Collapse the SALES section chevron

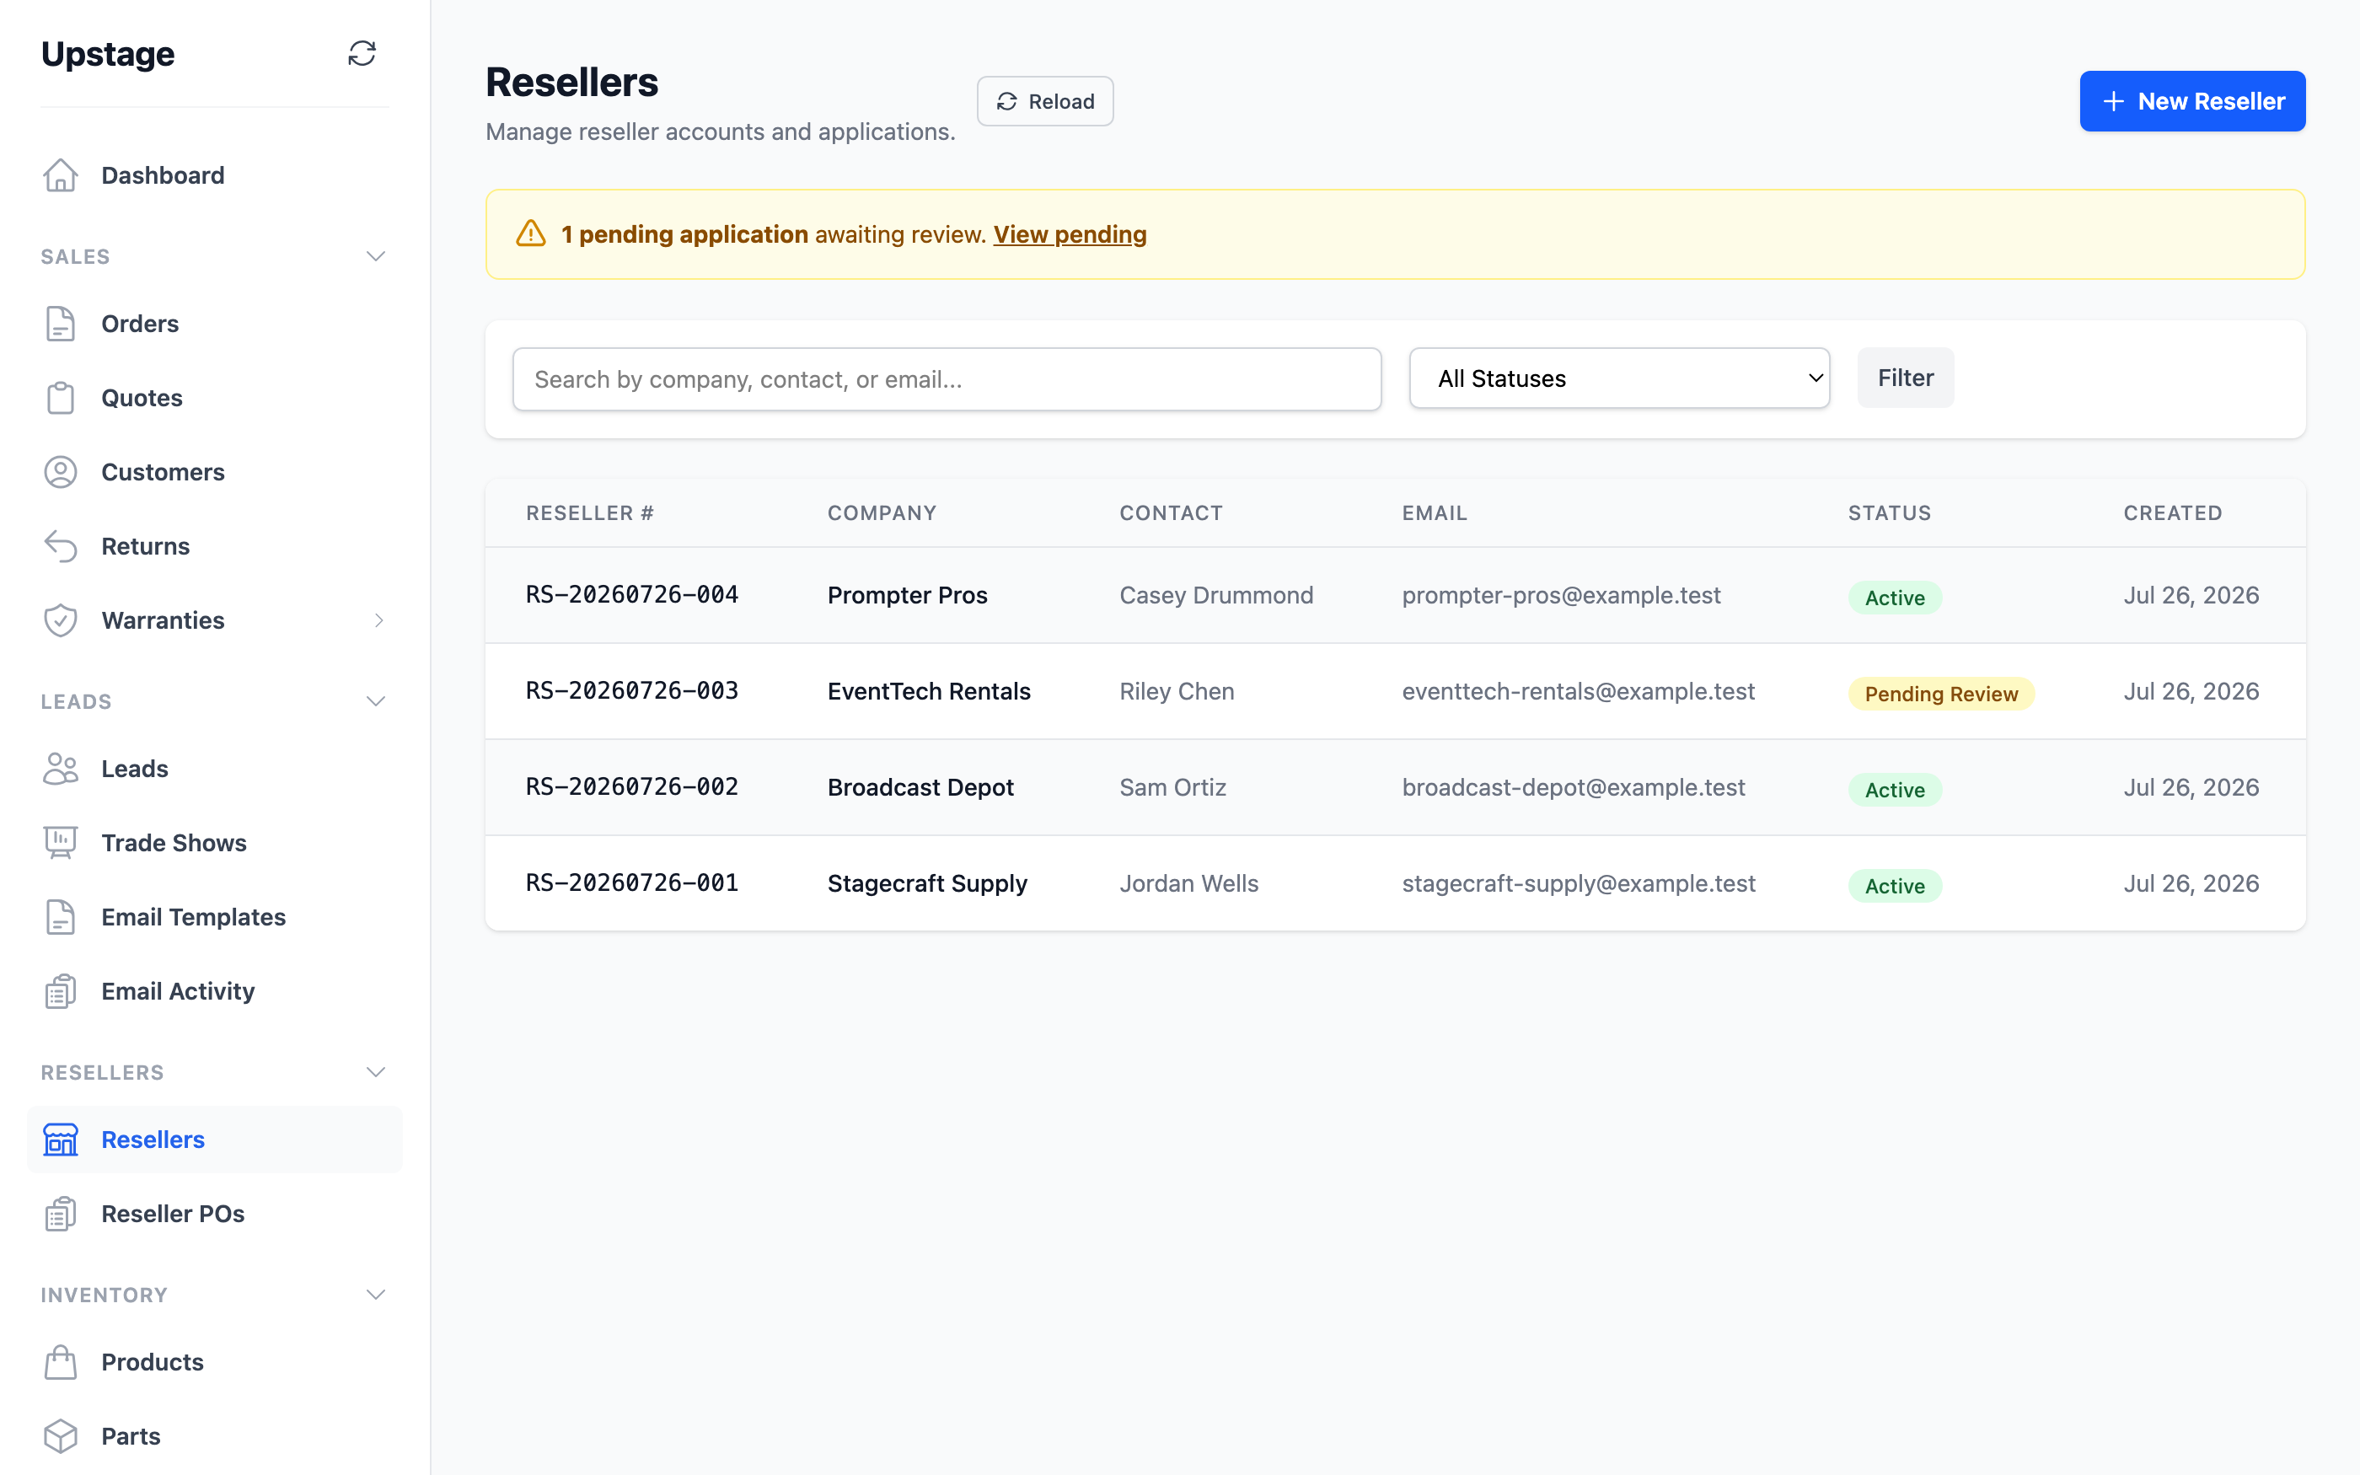click(x=375, y=256)
